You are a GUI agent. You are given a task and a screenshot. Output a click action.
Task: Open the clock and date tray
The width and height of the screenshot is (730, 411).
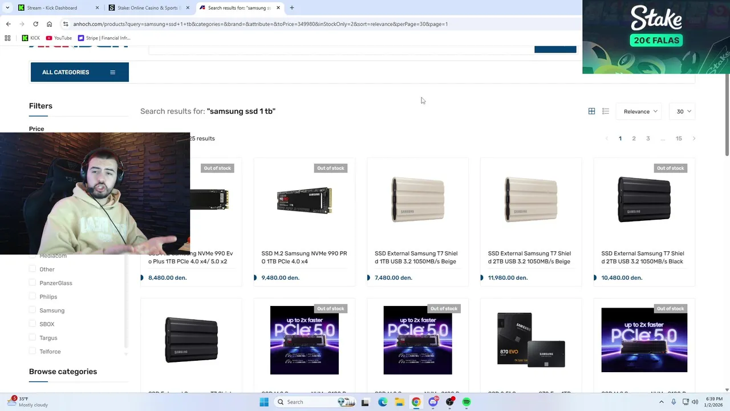click(x=714, y=402)
